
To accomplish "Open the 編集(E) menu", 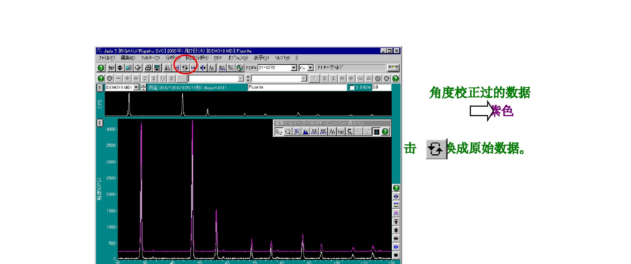I will coord(128,58).
